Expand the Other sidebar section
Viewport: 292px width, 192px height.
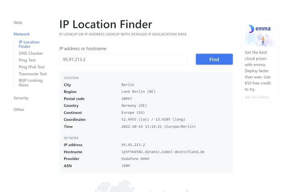[x=19, y=109]
